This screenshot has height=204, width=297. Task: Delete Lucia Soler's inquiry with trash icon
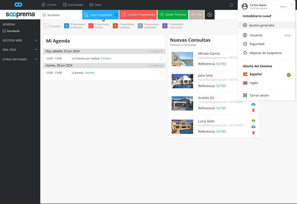pos(253,133)
